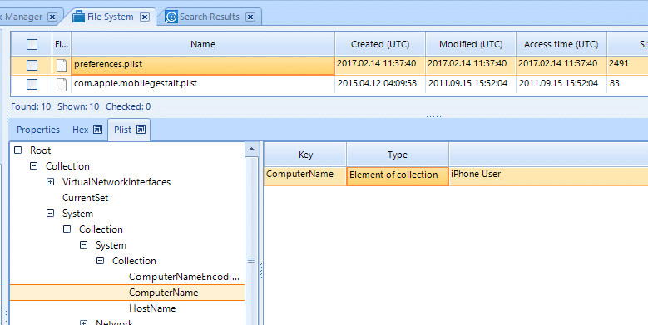The width and height of the screenshot is (648, 325).
Task: Pop out the Plist view icon
Action: (x=141, y=130)
